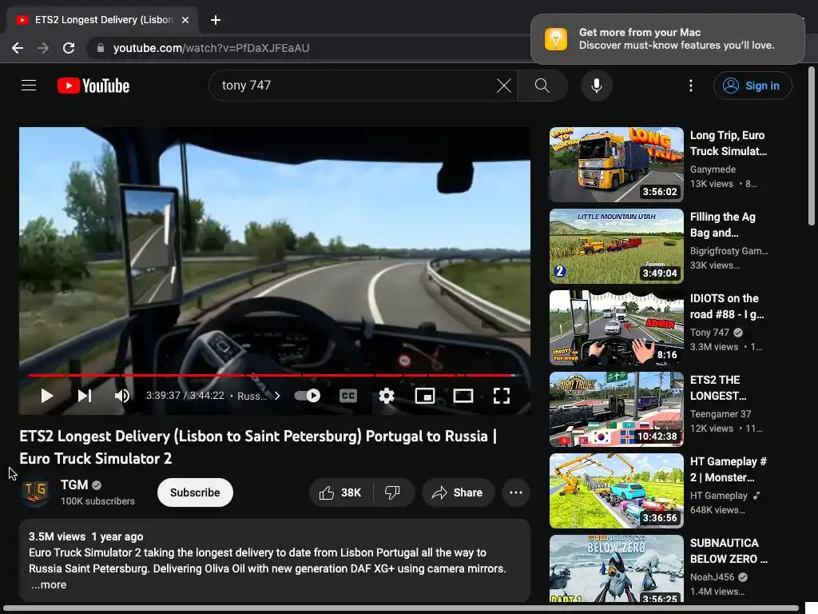Reload the page
818x614 pixels.
69,48
